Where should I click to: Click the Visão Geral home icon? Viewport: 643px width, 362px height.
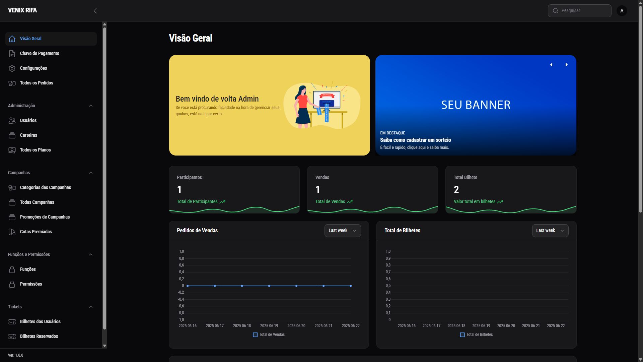pos(12,39)
